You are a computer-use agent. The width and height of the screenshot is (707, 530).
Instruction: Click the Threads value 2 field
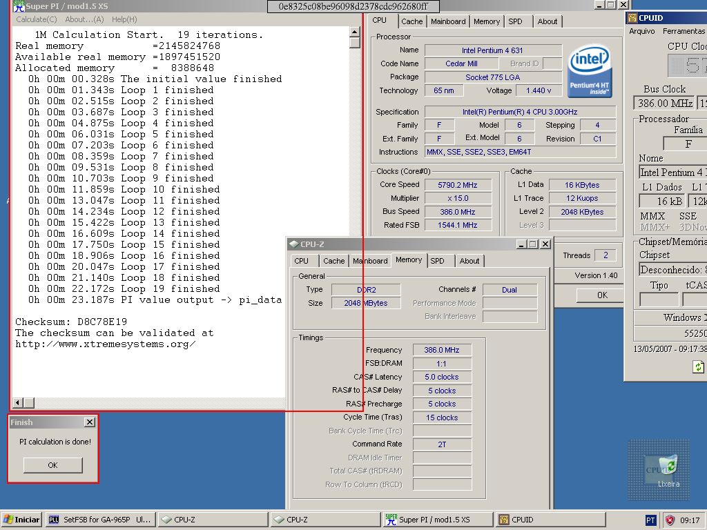606,255
